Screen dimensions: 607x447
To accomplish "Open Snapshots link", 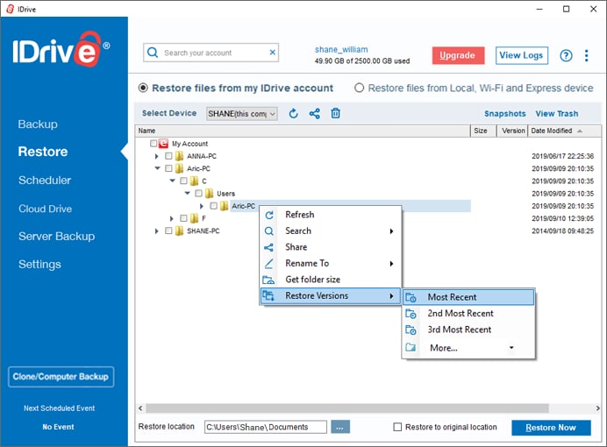I will (504, 114).
